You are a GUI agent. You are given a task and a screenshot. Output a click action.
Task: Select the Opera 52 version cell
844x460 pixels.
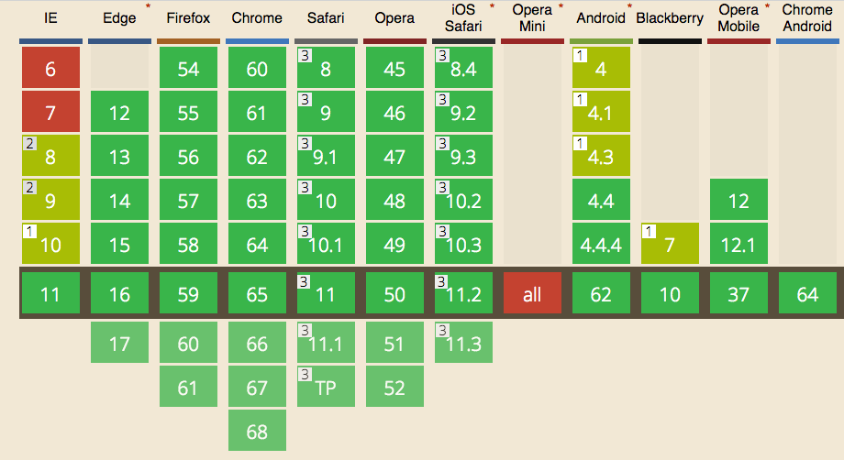pyautogui.click(x=394, y=388)
